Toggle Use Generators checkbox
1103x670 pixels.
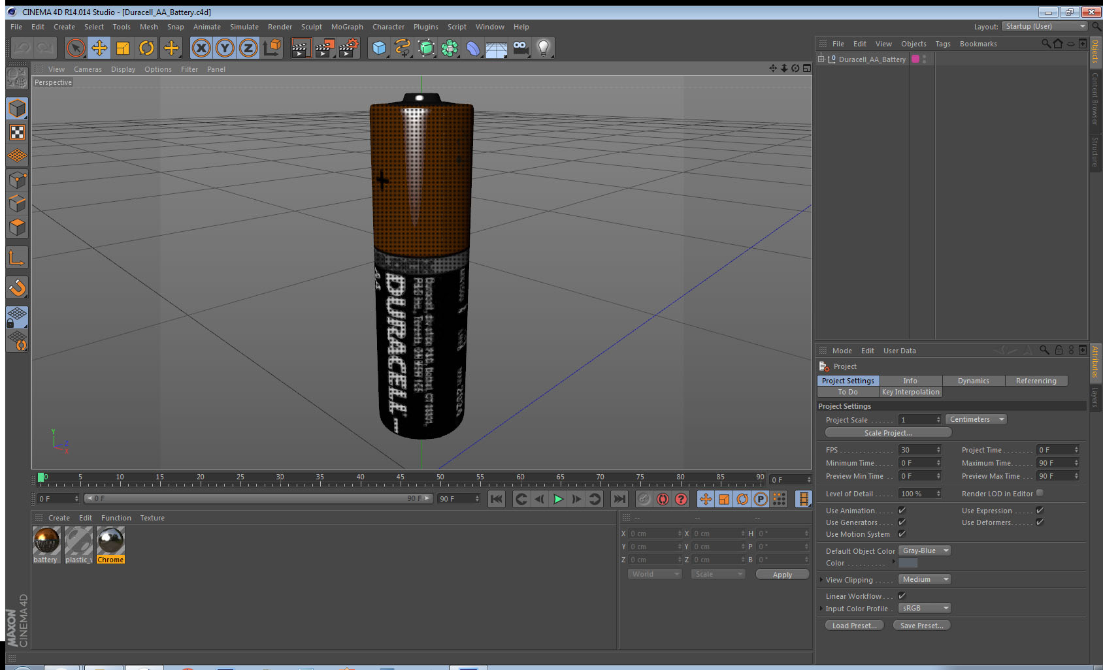902,522
